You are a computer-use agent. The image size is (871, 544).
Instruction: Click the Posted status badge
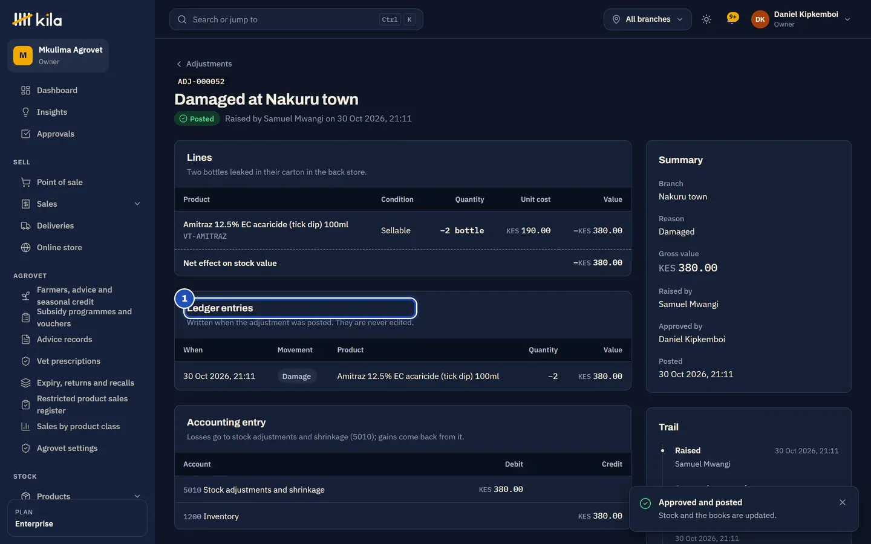click(197, 119)
